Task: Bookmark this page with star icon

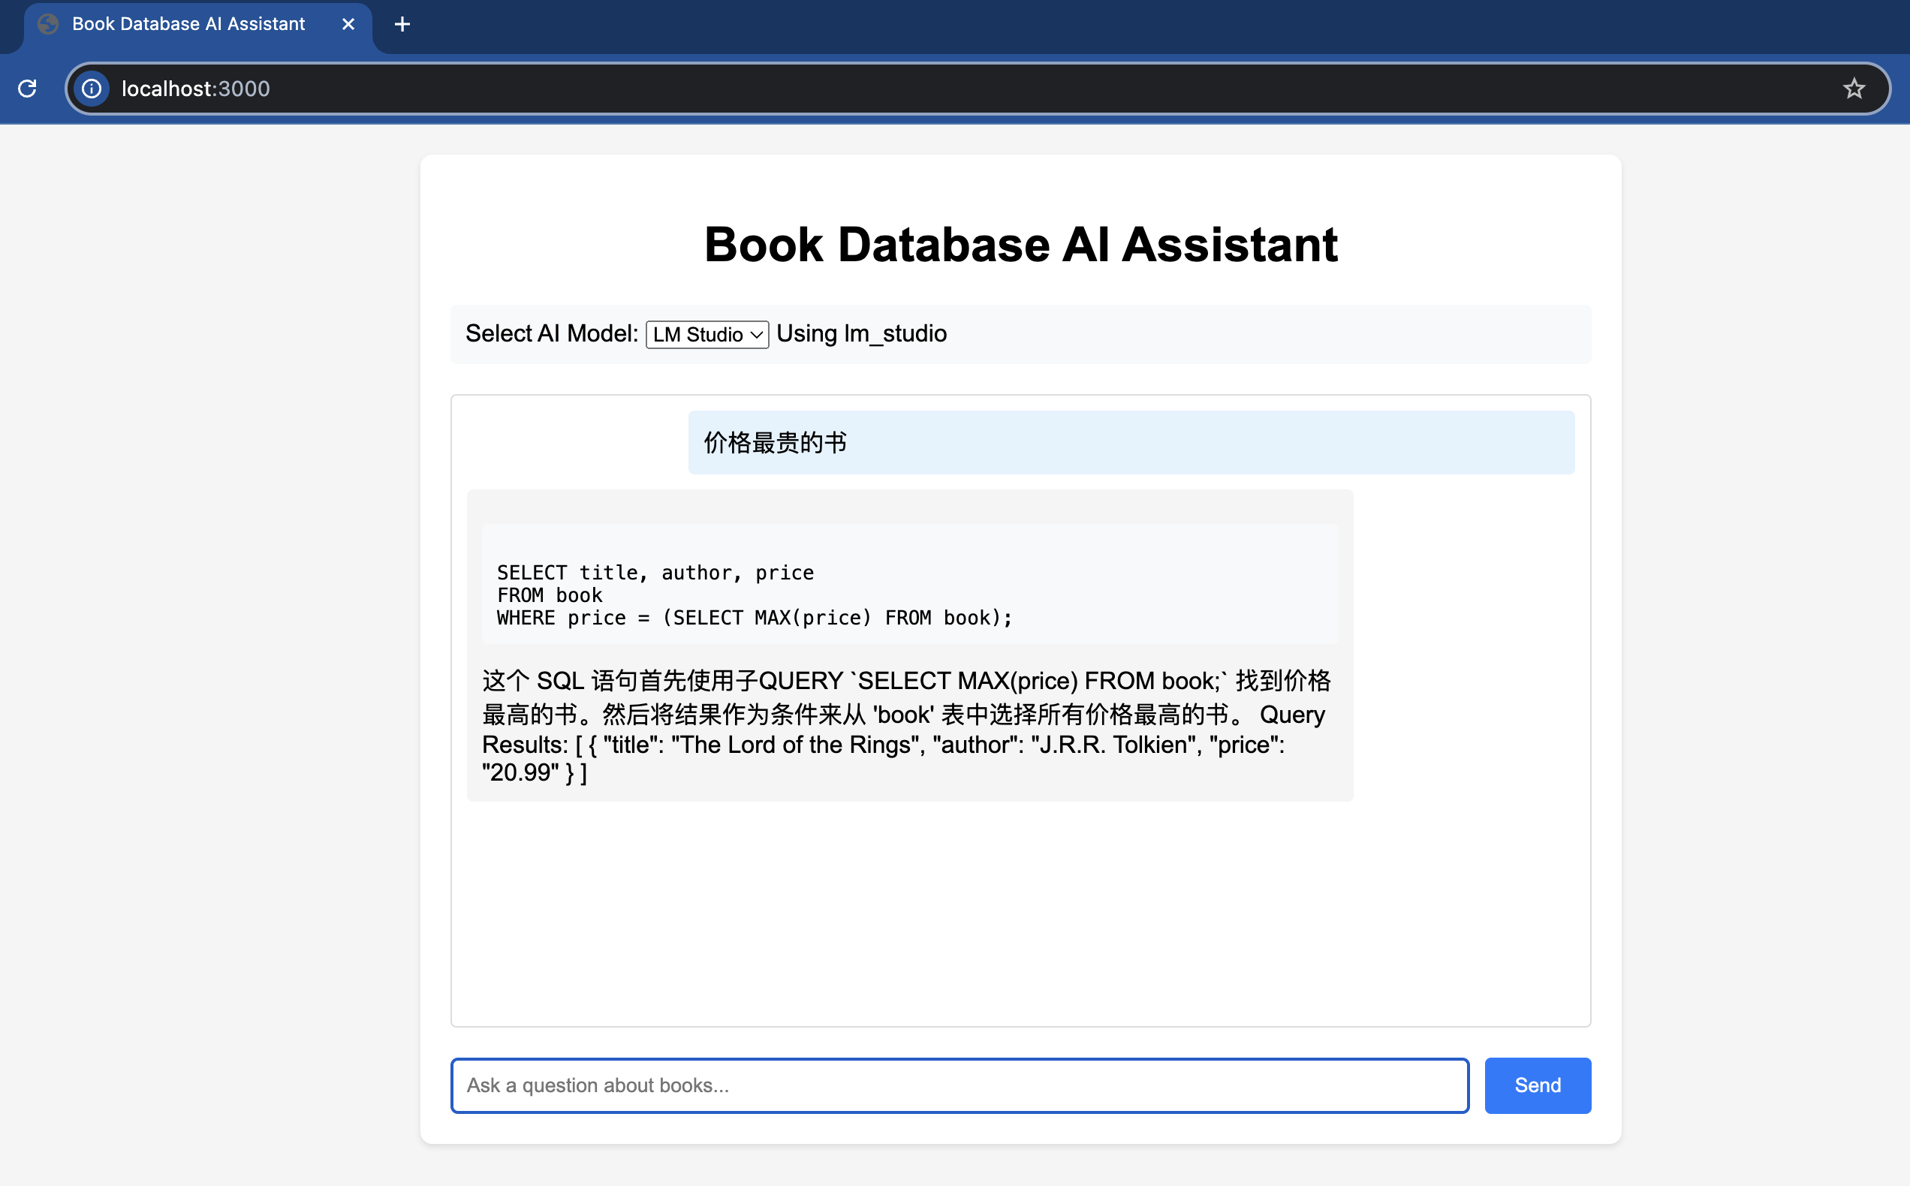Action: (1854, 89)
